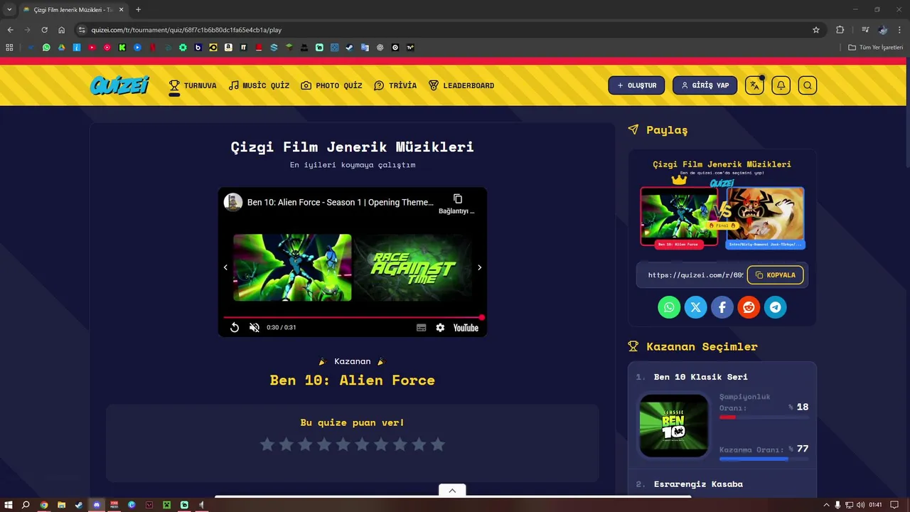Toggle subtitles in the YouTube player
This screenshot has height=512, width=910.
click(421, 328)
